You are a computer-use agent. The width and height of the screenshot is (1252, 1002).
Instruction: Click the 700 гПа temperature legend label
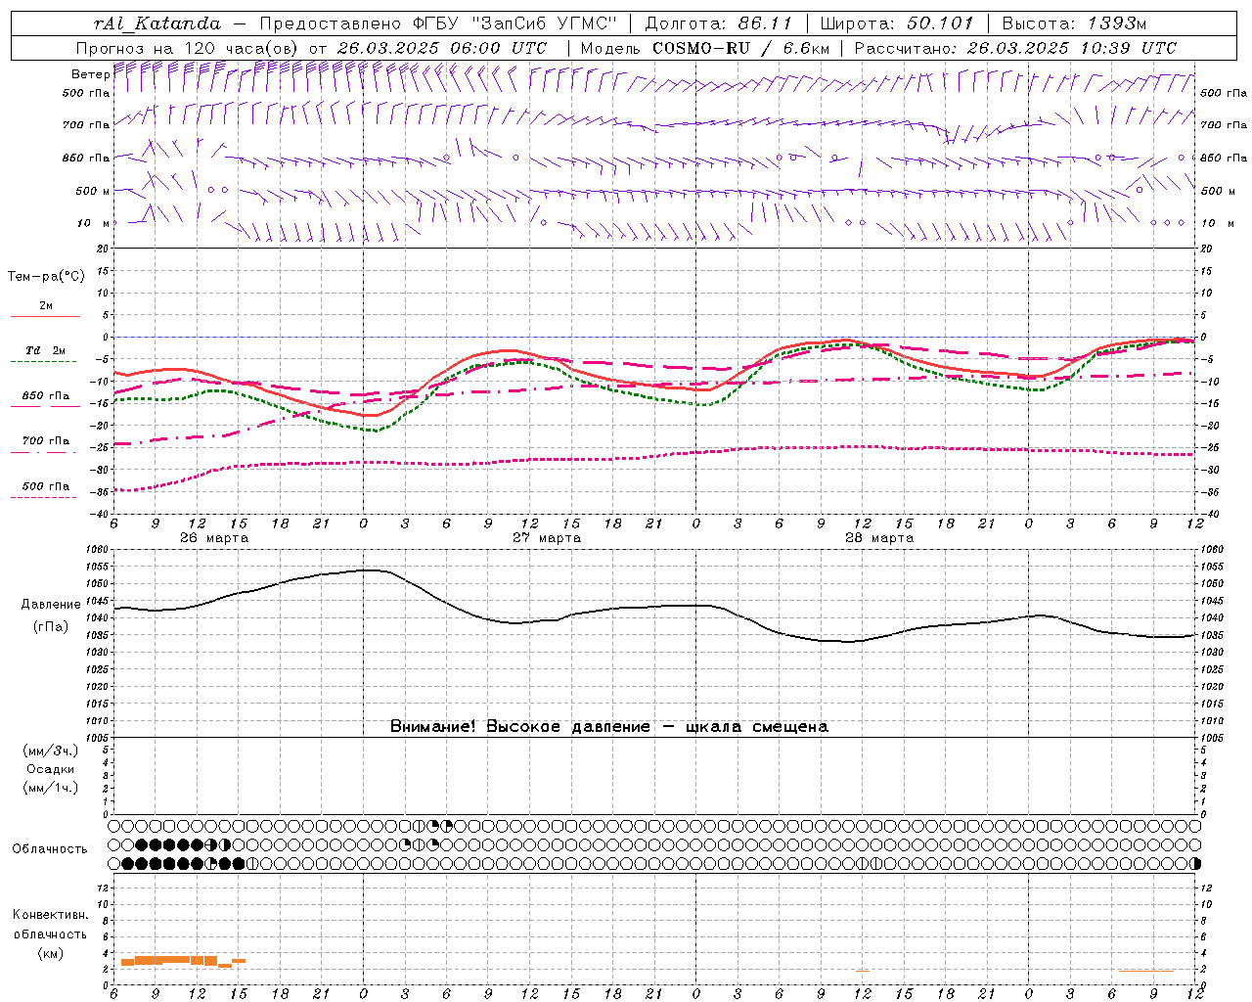(x=46, y=441)
